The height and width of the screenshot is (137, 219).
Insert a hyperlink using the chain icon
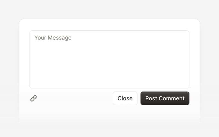[x=33, y=98]
